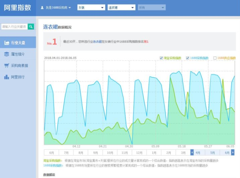Click the 属性细分 layers icon
This screenshot has height=178, width=240.
pos(7,54)
